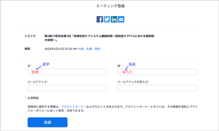Click the メールアドレスを再入力 field

click(157, 88)
